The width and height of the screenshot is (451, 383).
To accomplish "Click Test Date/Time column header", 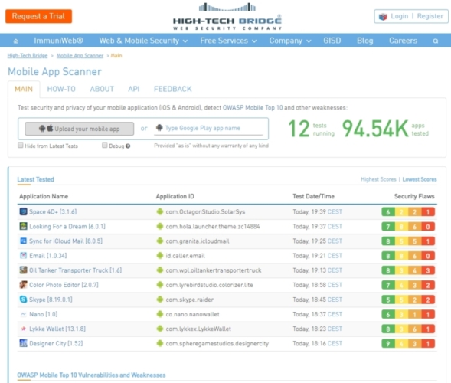I will (x=313, y=196).
